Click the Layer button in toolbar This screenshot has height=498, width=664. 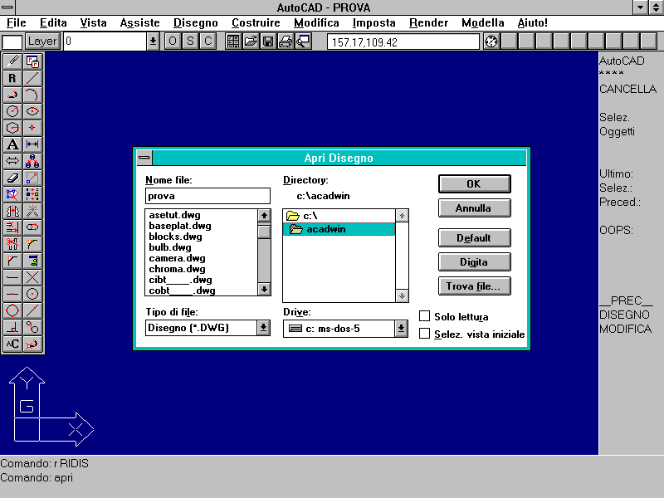(x=42, y=41)
